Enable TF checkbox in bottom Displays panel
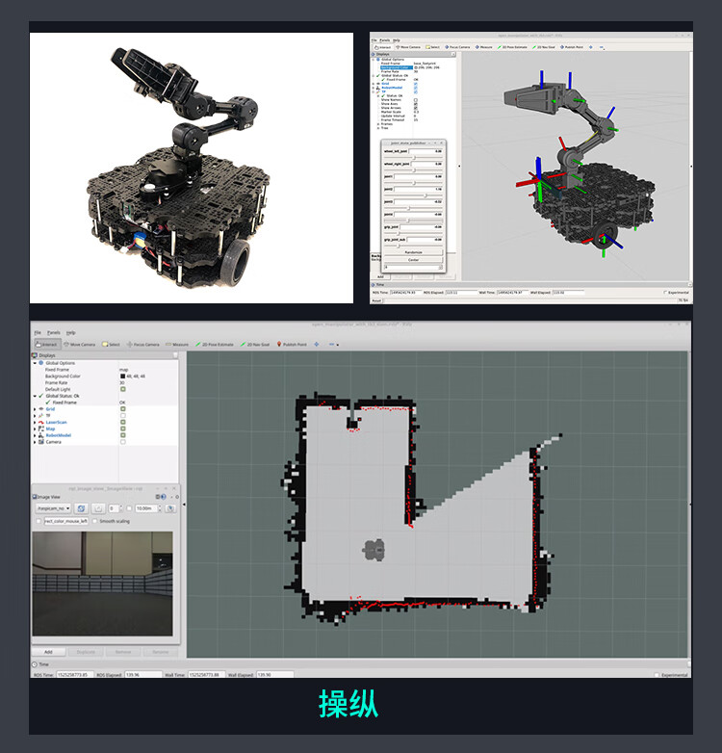The height and width of the screenshot is (753, 722). pyautogui.click(x=123, y=415)
